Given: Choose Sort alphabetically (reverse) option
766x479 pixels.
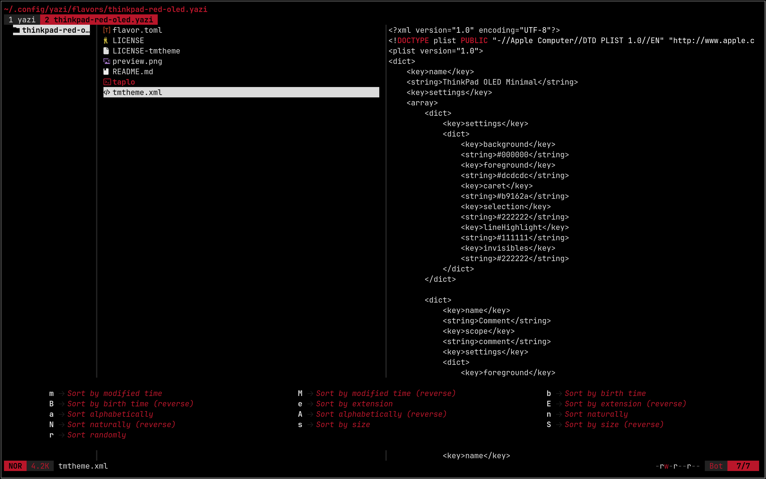Looking at the screenshot, I should pos(381,414).
